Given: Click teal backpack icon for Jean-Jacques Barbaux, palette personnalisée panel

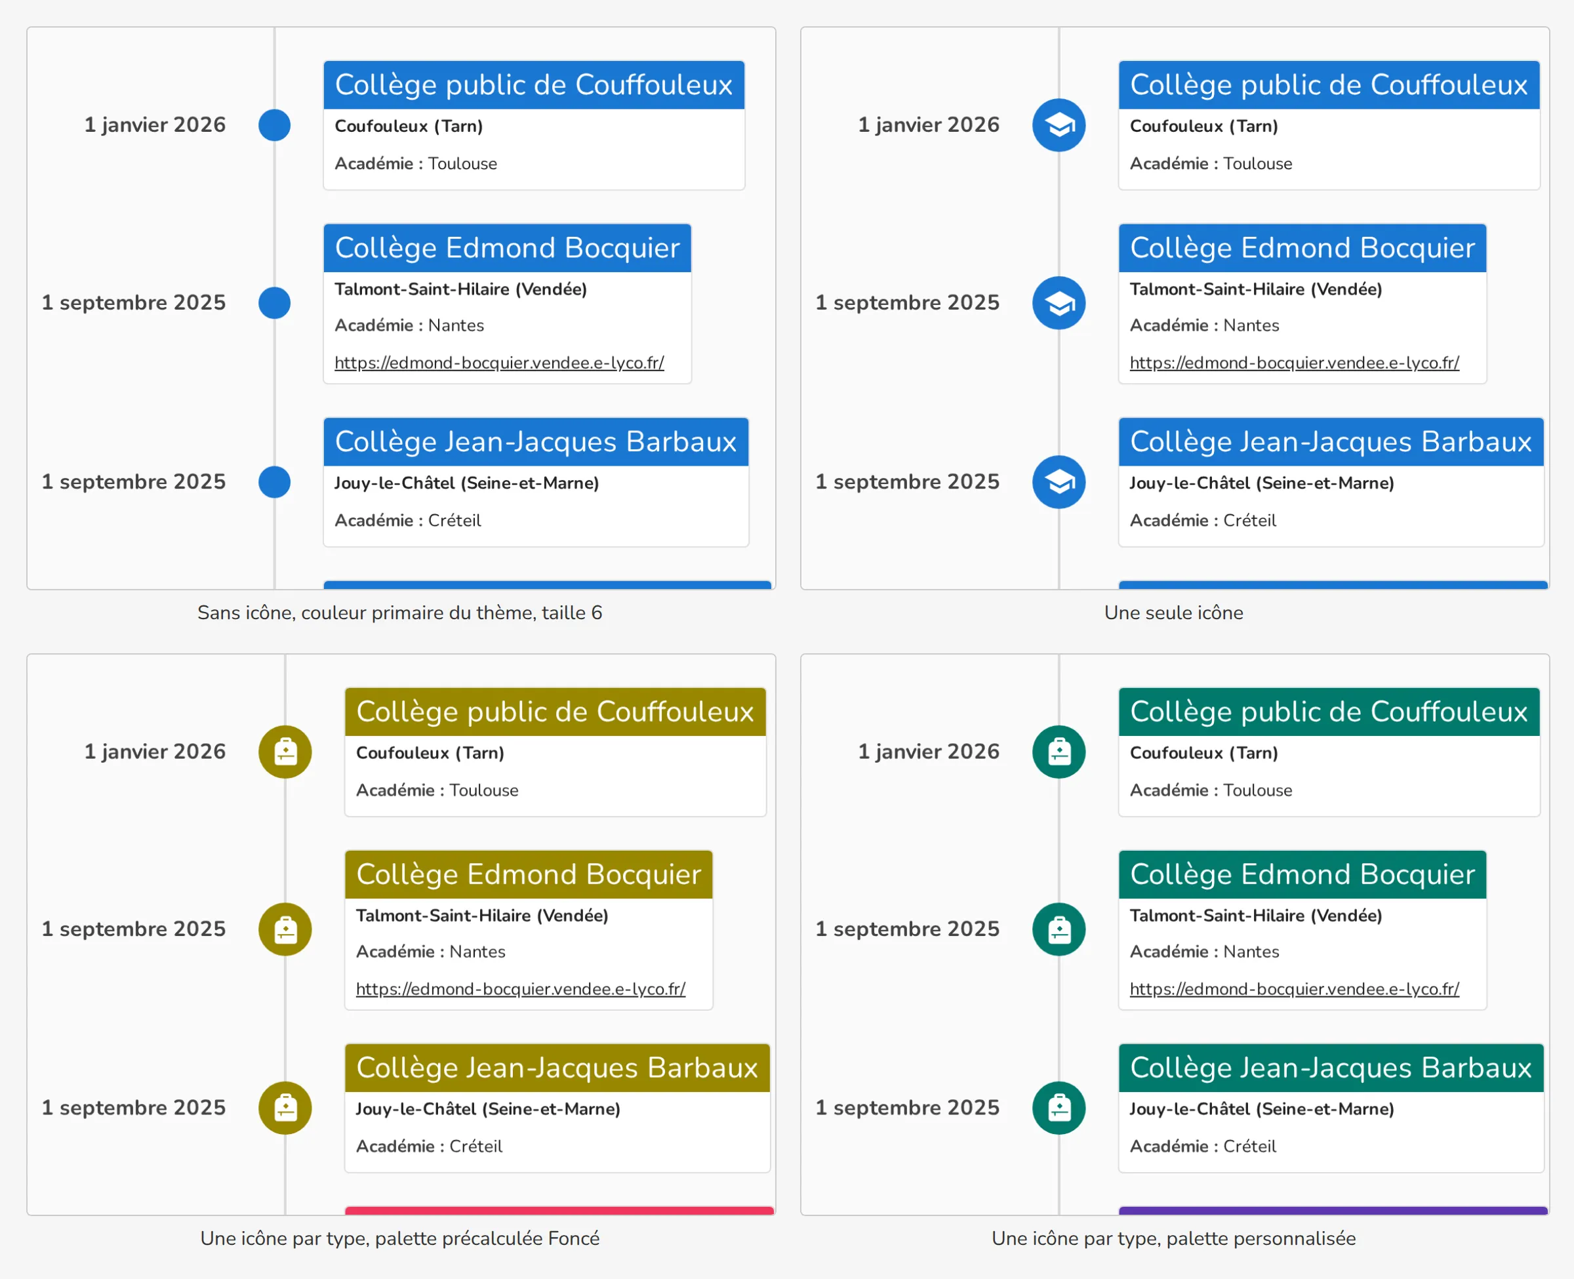Looking at the screenshot, I should (1059, 1107).
